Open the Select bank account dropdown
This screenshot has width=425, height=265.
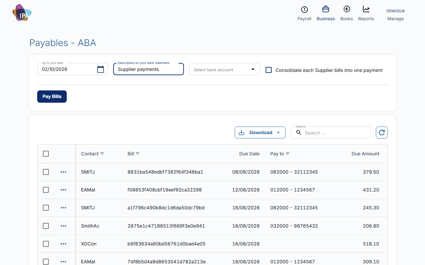224,69
